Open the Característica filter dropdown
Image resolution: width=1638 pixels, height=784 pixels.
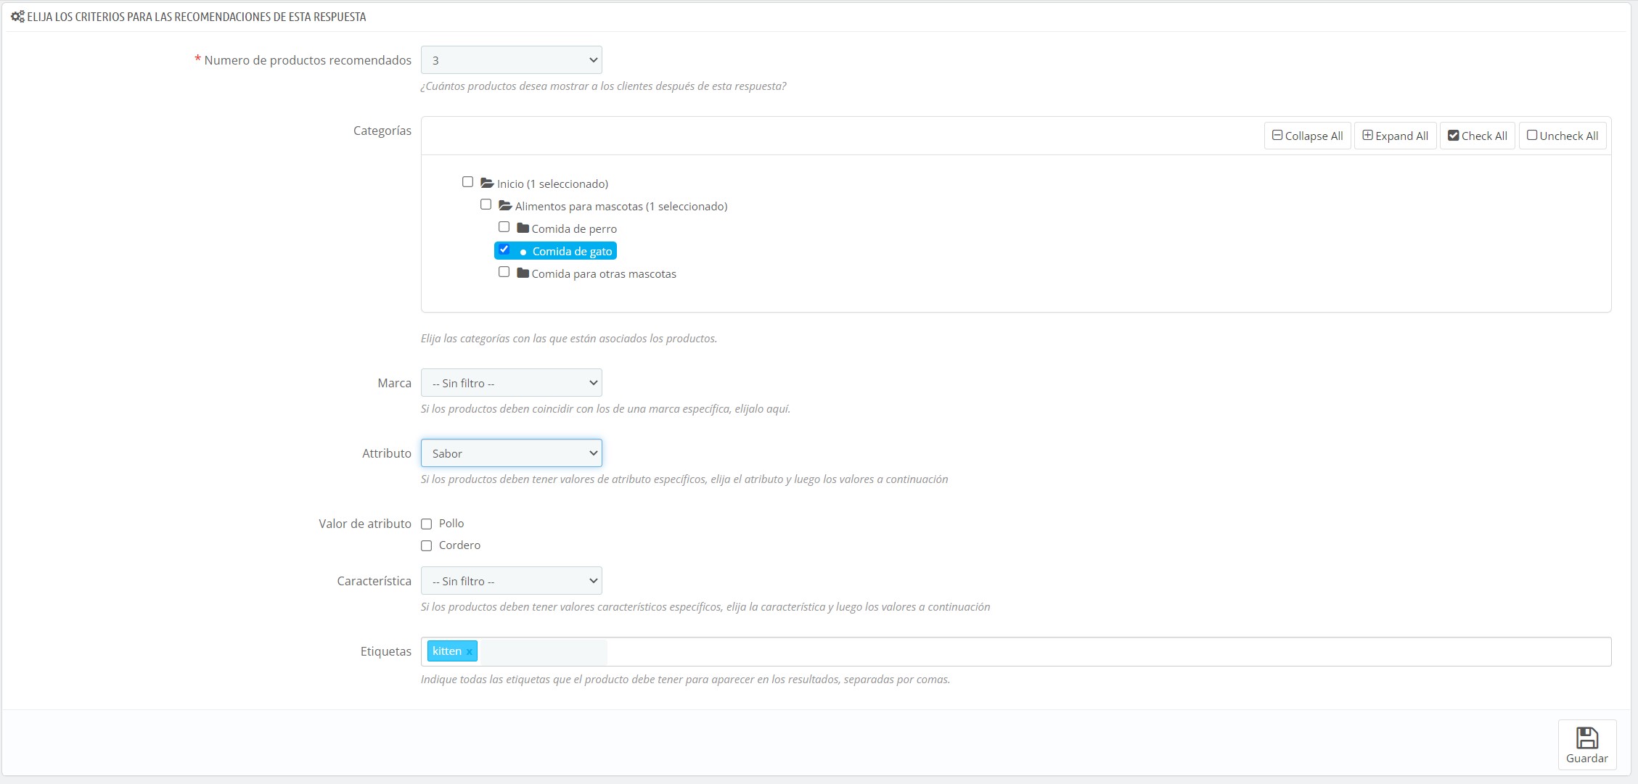[511, 581]
